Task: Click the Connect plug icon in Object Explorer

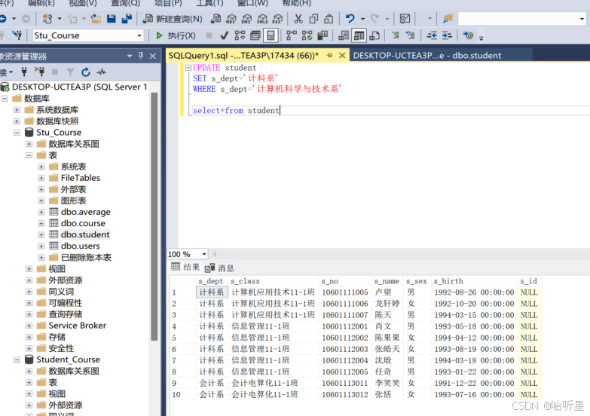Action: [24, 72]
